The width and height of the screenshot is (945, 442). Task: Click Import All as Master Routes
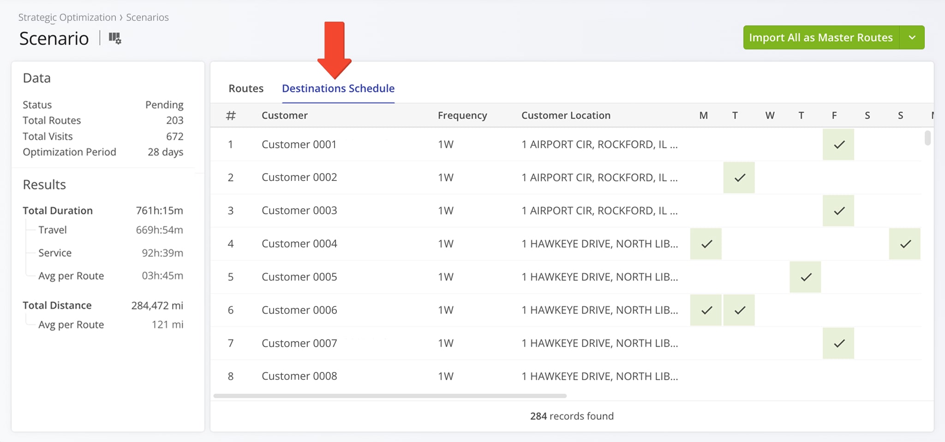point(821,37)
